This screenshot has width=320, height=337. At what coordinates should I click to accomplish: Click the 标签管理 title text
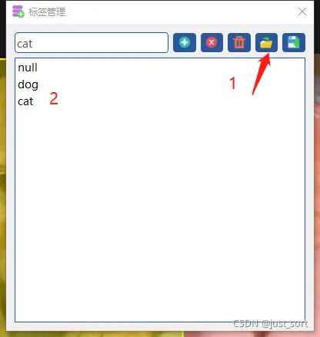coord(47,12)
